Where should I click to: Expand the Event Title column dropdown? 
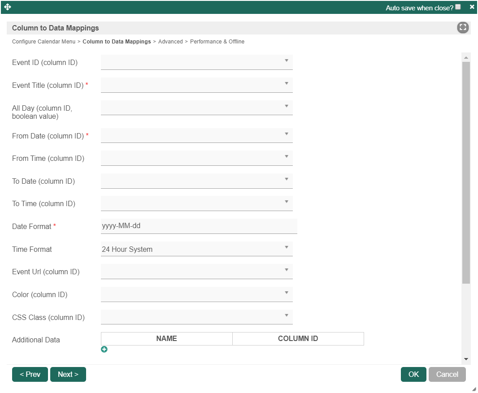point(196,85)
